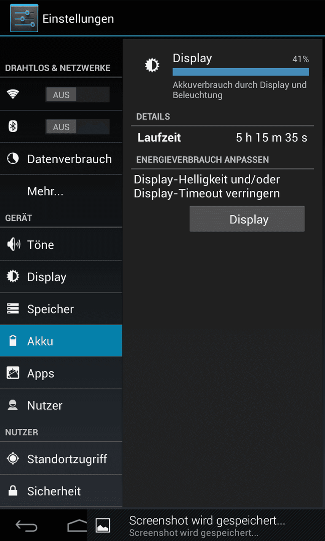Open Töne settings
This screenshot has height=541, width=325.
click(61, 244)
